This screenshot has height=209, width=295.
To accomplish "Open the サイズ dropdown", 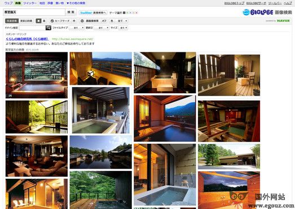I will click(123, 28).
